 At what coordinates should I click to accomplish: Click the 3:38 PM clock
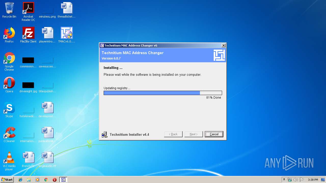[313, 180]
